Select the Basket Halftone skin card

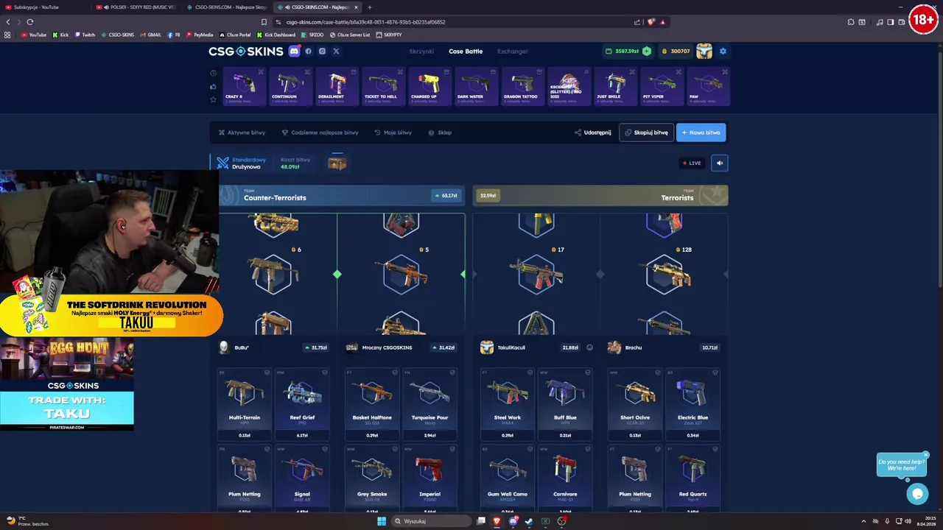[372, 404]
